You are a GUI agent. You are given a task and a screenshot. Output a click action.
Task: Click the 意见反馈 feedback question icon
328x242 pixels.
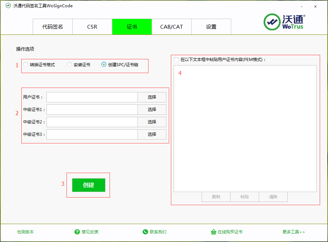tap(77, 232)
